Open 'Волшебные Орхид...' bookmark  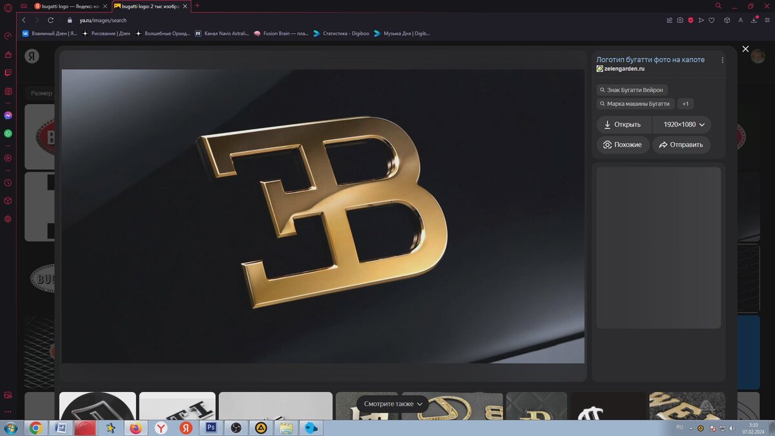[x=163, y=33]
